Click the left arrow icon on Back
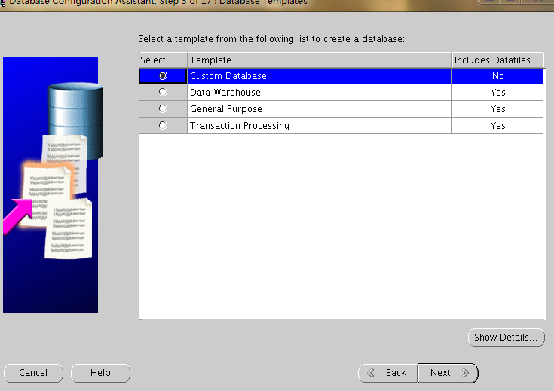This screenshot has width=554, height=391. (x=371, y=373)
